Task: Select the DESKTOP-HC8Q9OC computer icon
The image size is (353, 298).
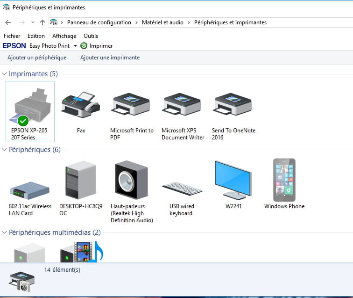Action: point(81,180)
